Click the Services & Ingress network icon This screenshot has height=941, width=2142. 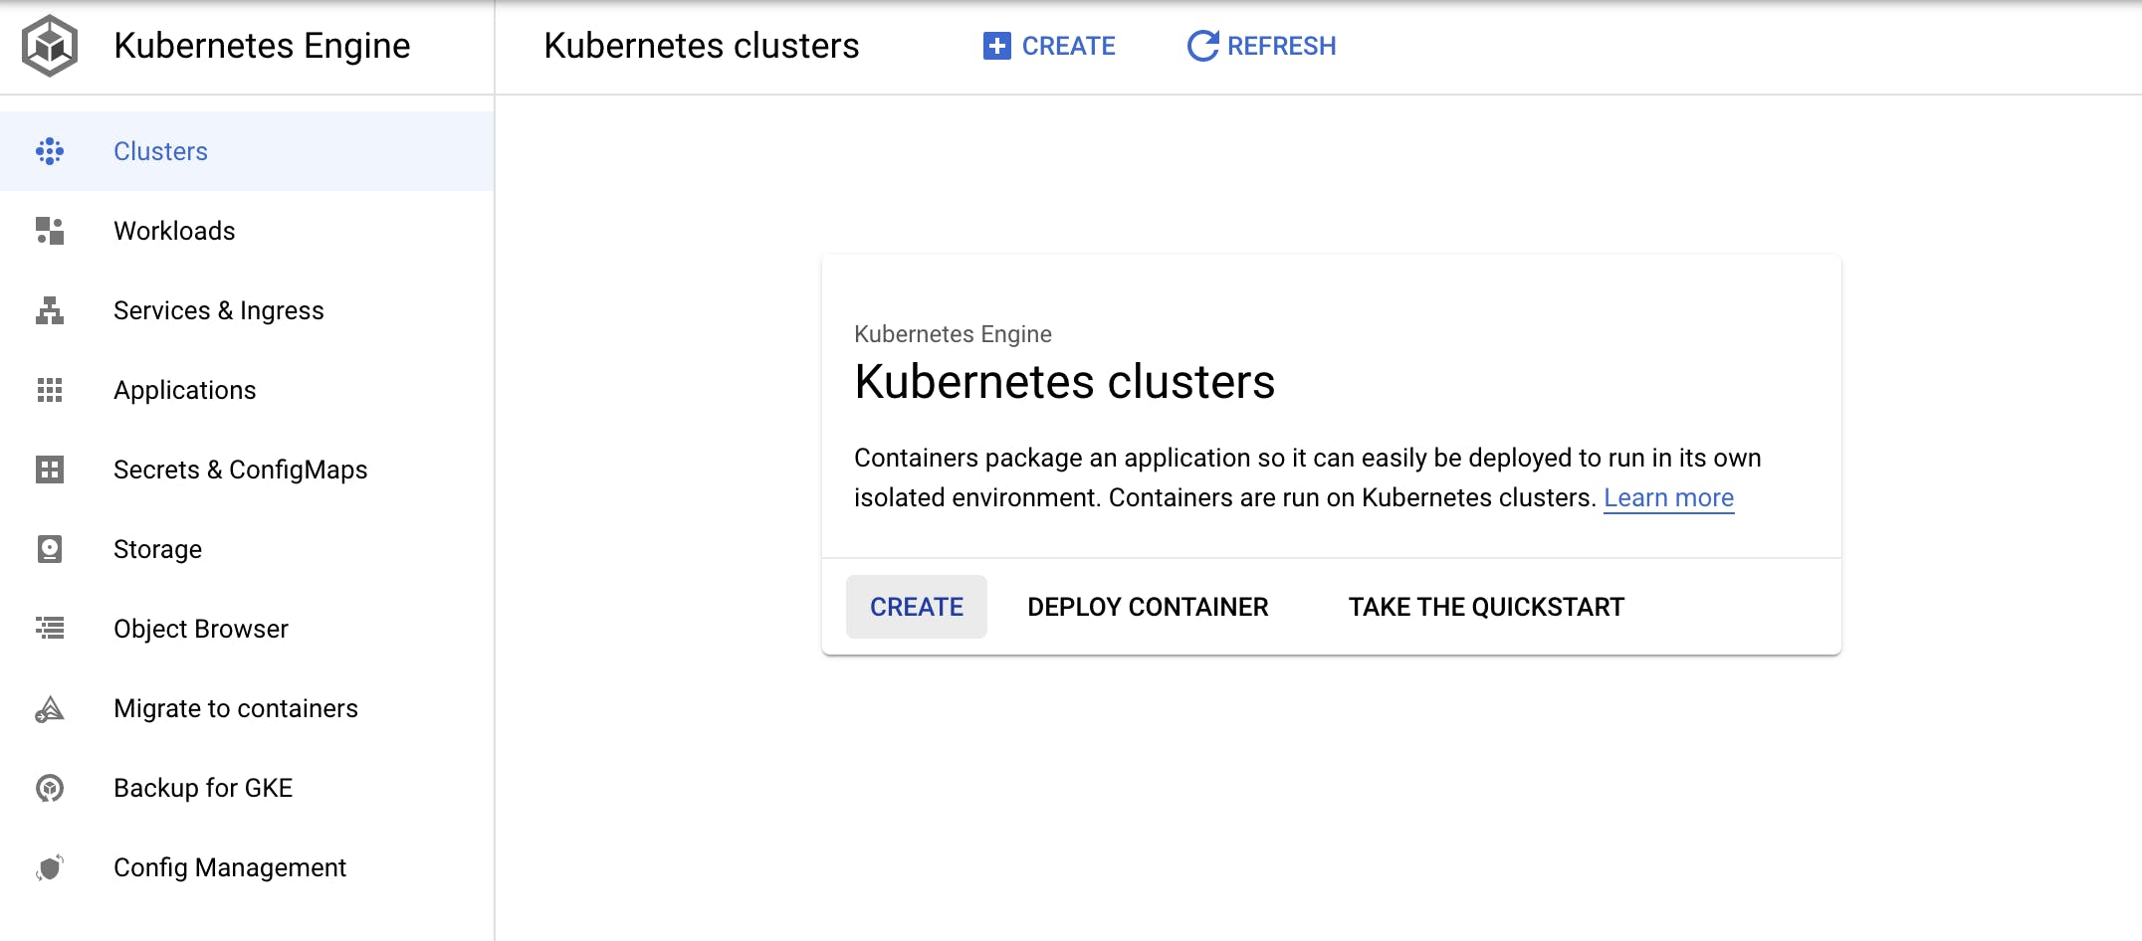click(50, 310)
